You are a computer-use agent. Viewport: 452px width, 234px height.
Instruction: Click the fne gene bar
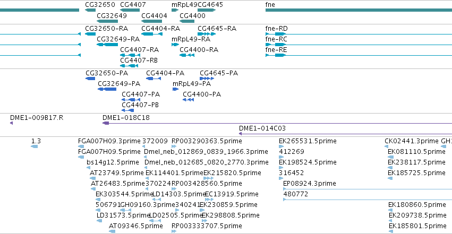coord(359,10)
